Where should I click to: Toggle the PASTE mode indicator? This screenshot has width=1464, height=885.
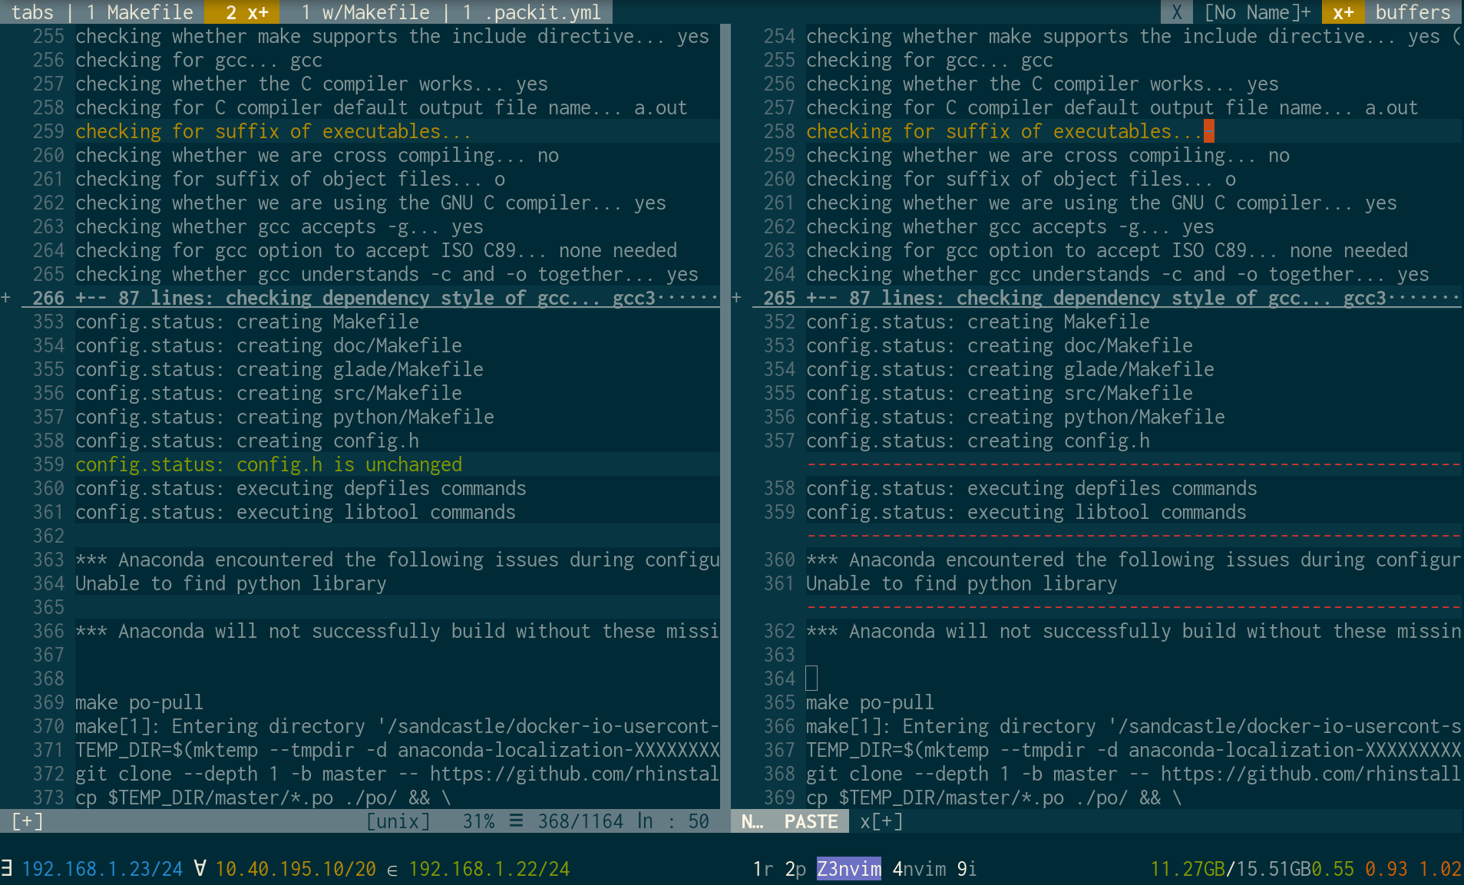(x=810, y=821)
